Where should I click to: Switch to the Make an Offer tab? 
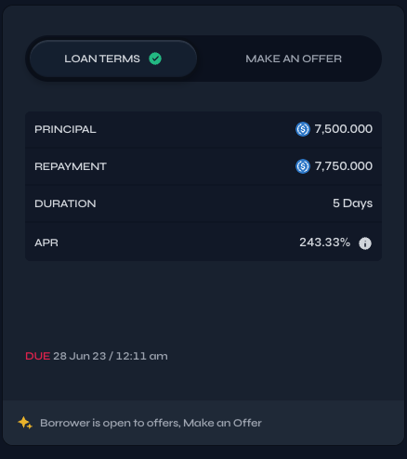[x=294, y=59]
